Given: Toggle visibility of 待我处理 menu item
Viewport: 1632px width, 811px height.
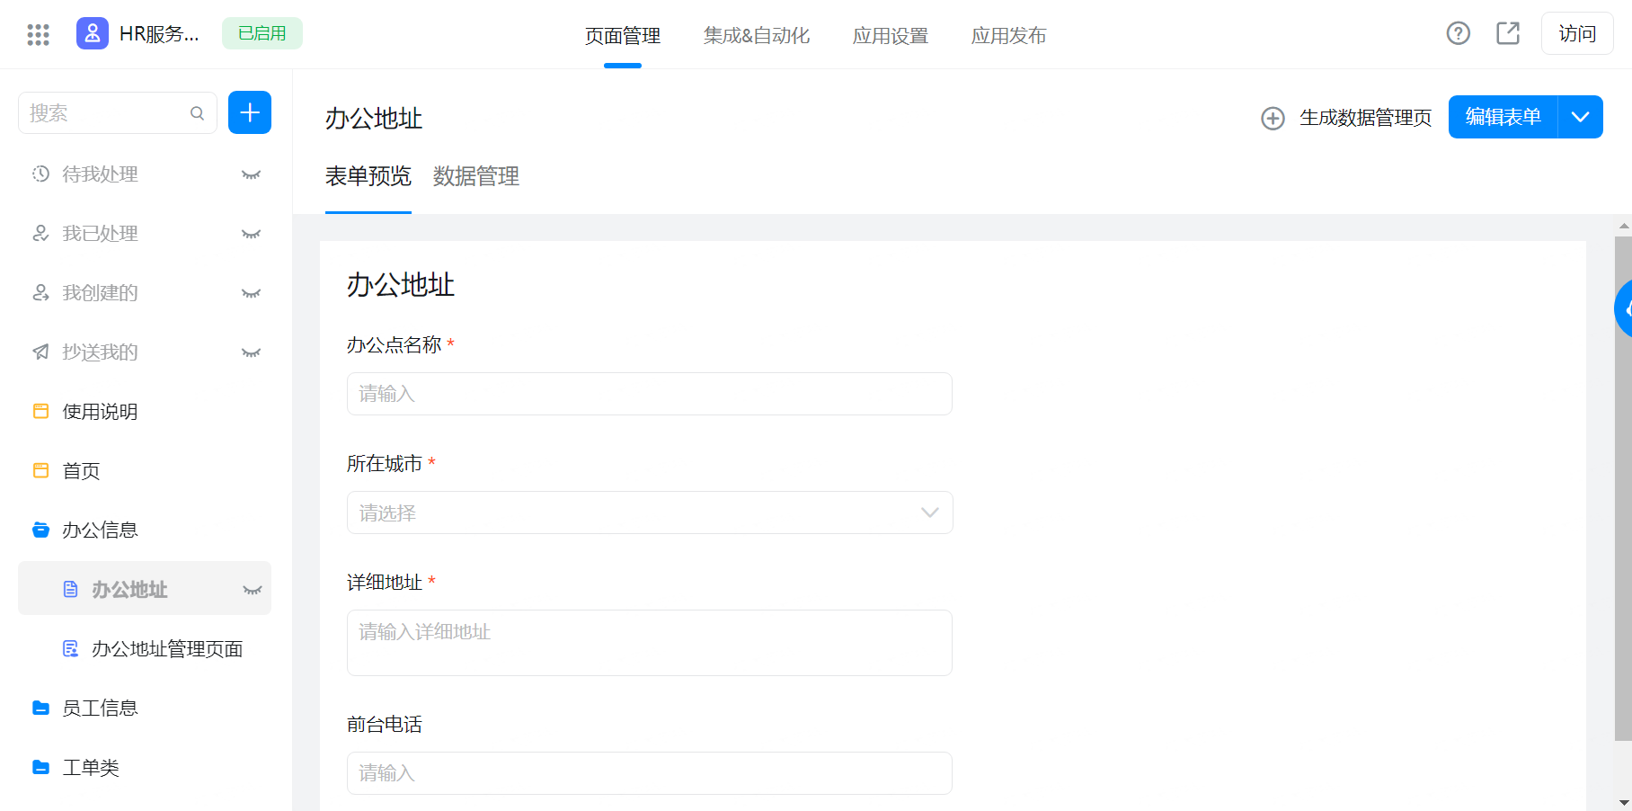Looking at the screenshot, I should pyautogui.click(x=251, y=174).
